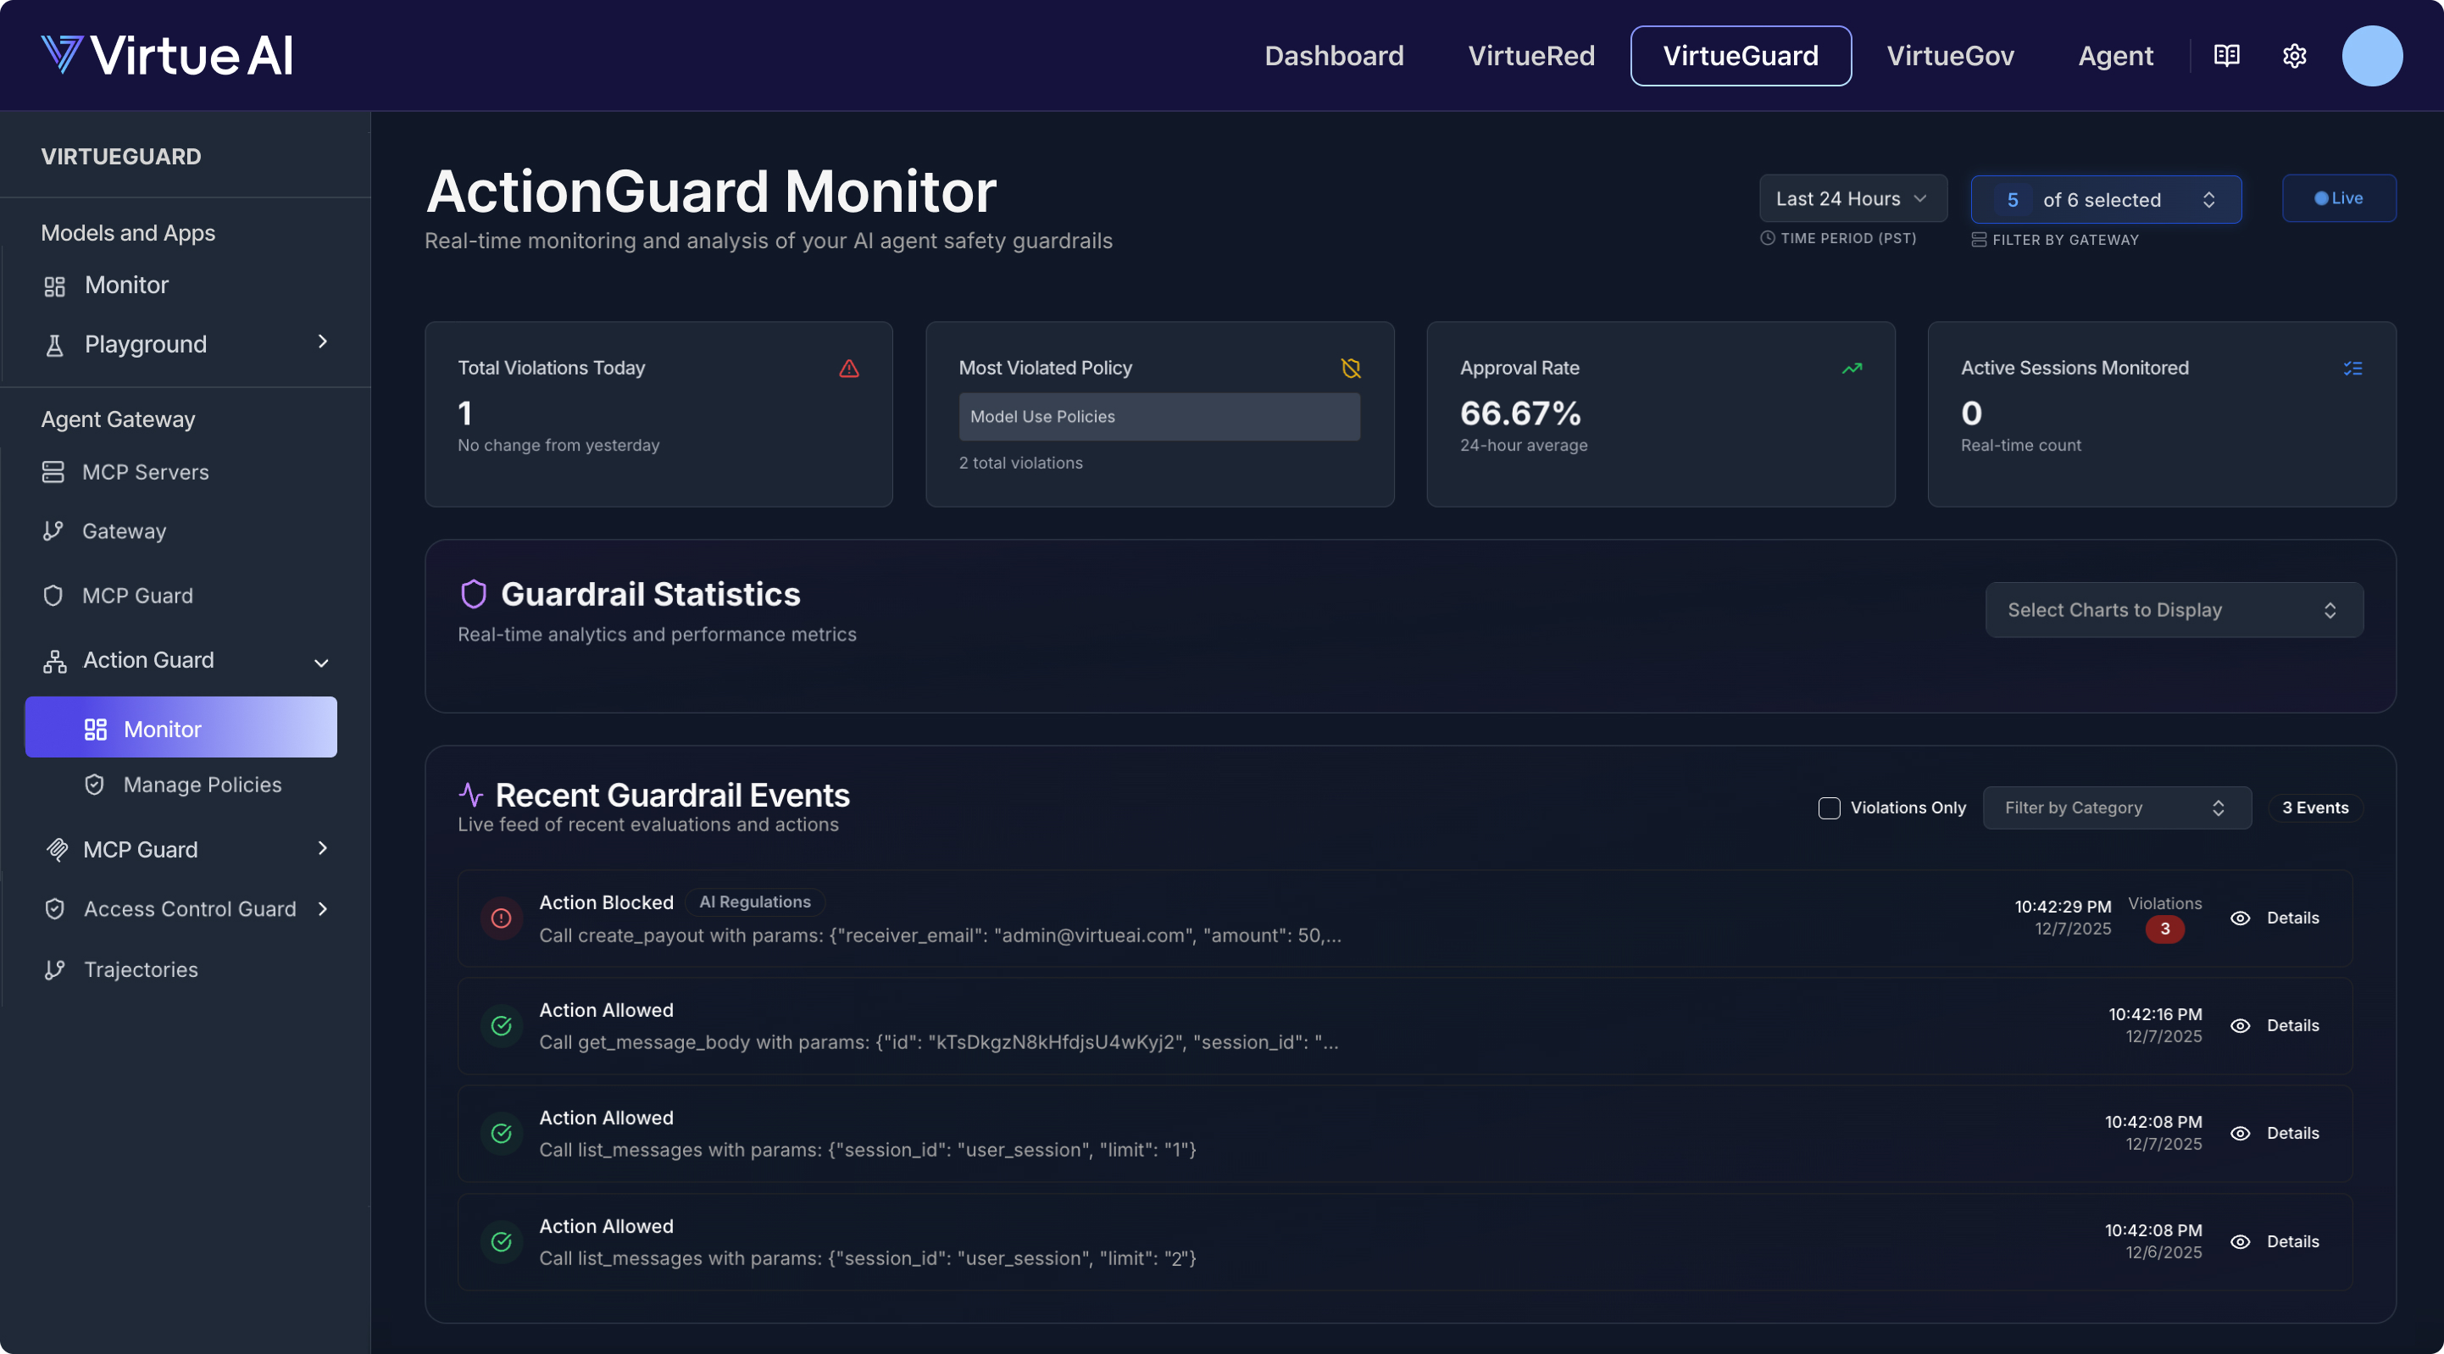
Task: Enable the Violations Only checkbox
Action: [x=1828, y=807]
